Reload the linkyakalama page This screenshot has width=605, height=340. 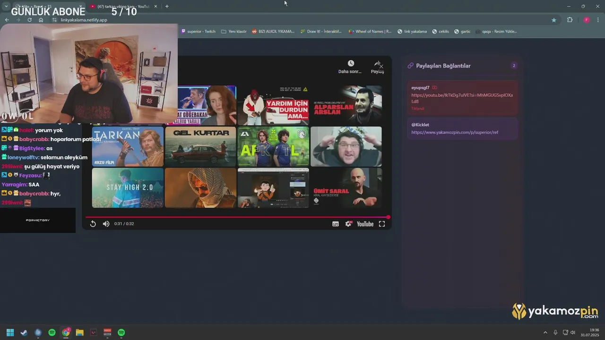click(30, 20)
